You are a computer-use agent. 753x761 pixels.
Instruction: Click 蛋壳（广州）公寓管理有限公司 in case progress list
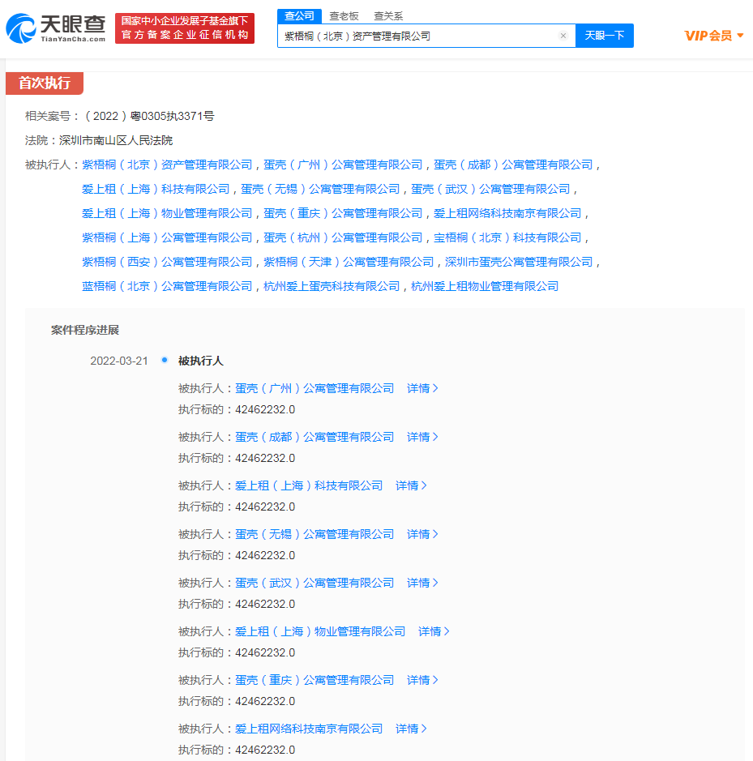314,389
